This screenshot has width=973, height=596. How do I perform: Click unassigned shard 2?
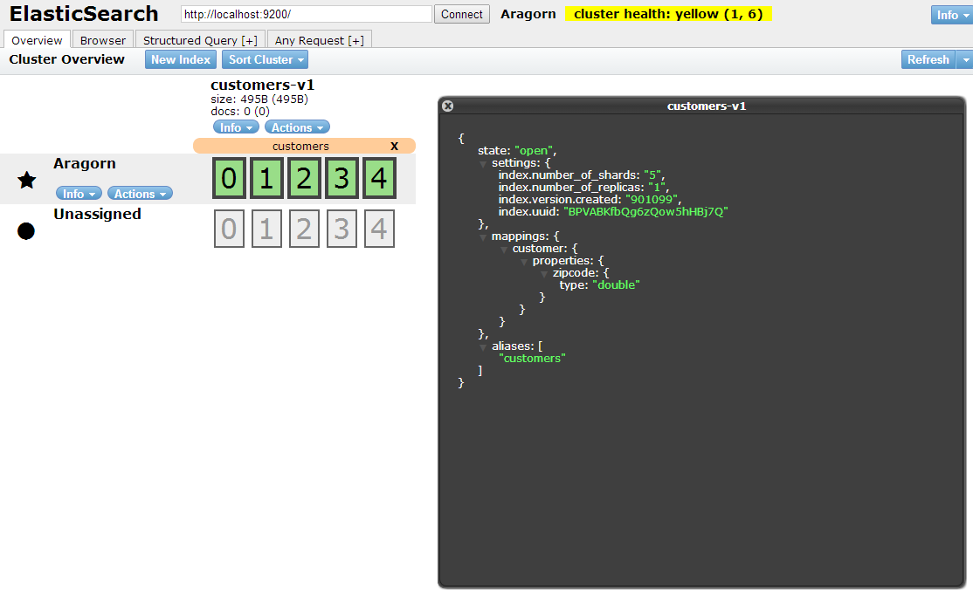304,228
